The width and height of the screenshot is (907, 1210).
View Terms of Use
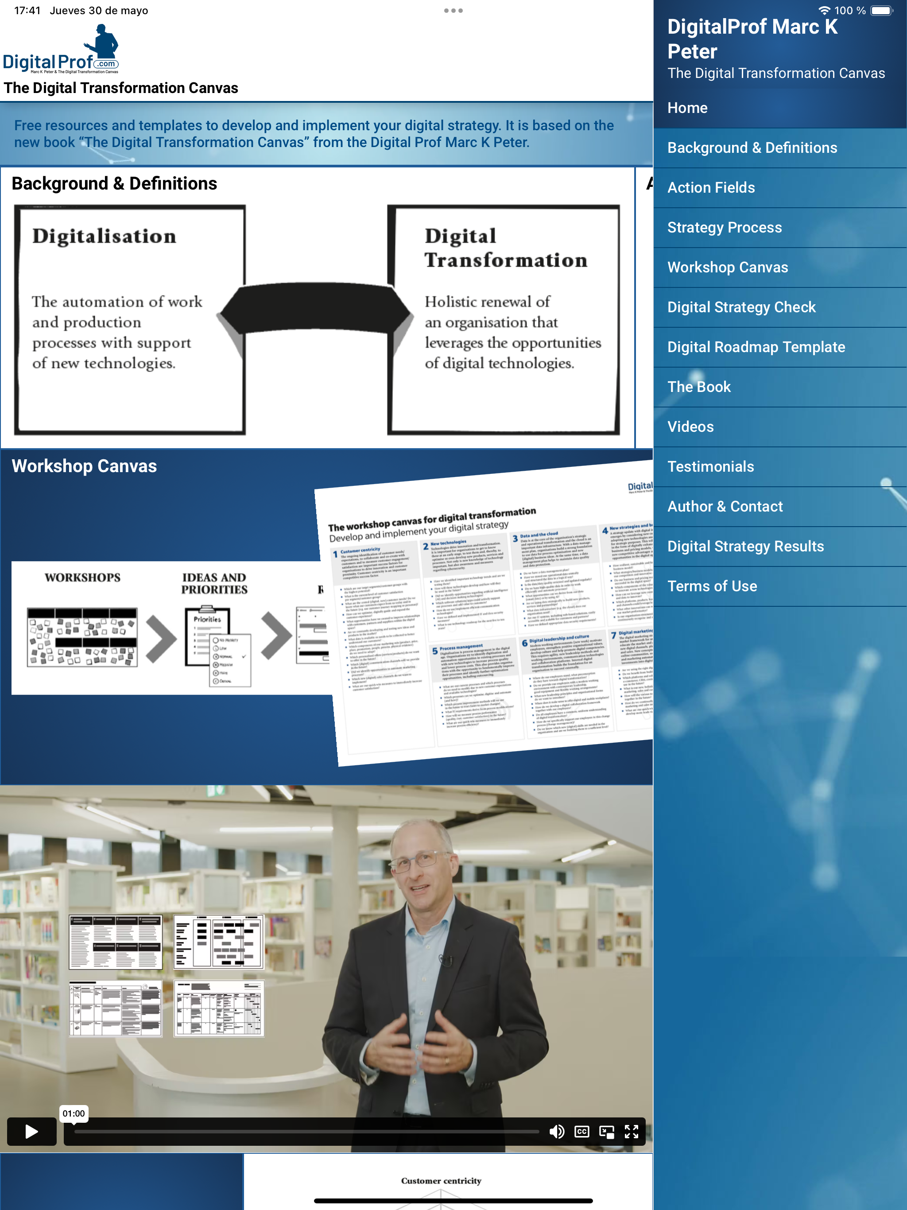point(780,586)
